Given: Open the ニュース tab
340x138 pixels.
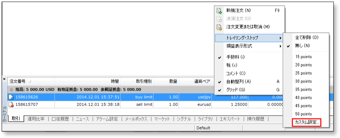Looking at the screenshot, I should click(x=83, y=119).
